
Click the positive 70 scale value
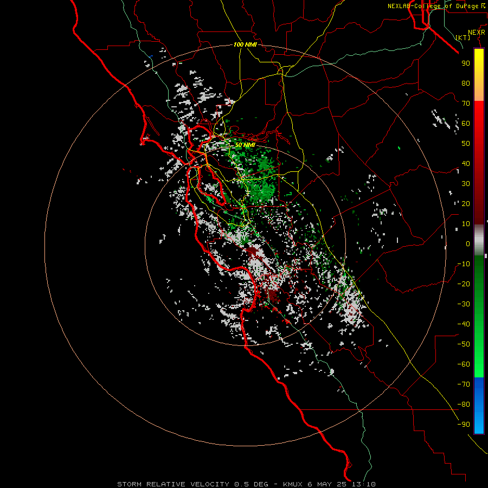coord(466,104)
